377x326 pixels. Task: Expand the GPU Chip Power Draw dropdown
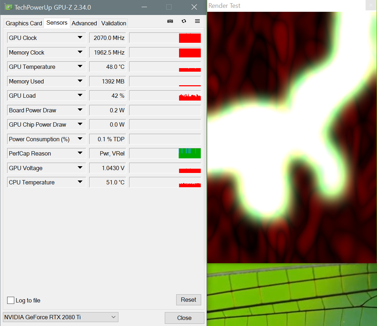point(80,124)
